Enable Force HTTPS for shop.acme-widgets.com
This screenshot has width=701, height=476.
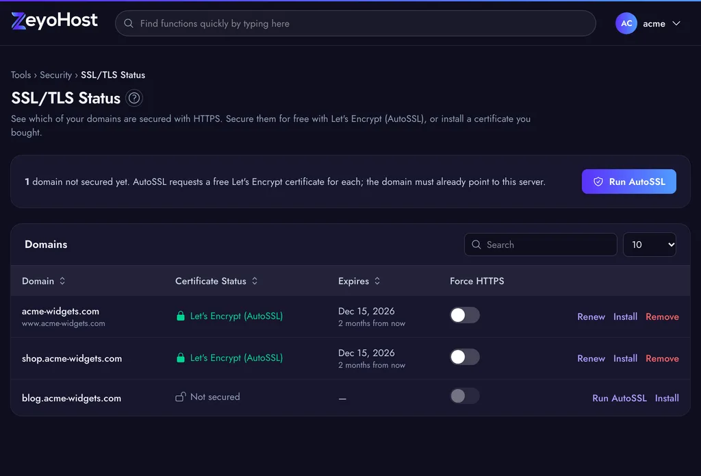point(465,357)
